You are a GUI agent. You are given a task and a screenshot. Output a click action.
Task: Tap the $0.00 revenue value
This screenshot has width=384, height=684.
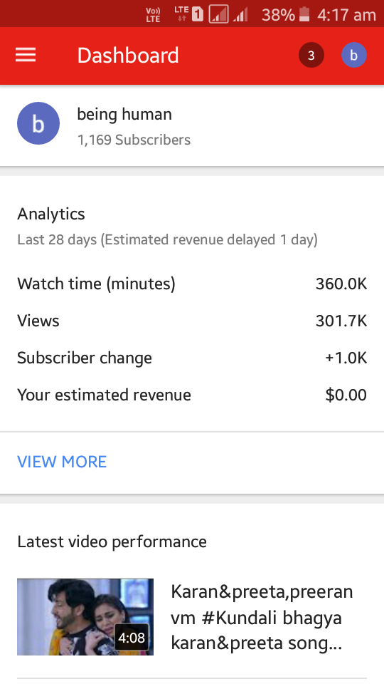click(x=346, y=395)
